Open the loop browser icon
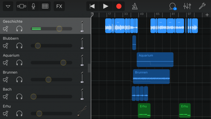The width and height of the screenshot is (211, 119). (173, 6)
